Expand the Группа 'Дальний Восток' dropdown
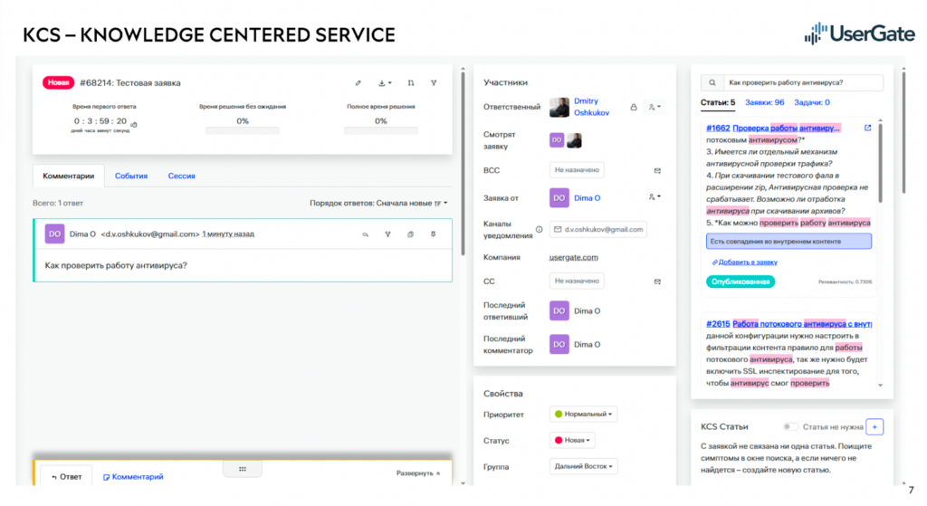The image size is (927, 506). tap(584, 467)
